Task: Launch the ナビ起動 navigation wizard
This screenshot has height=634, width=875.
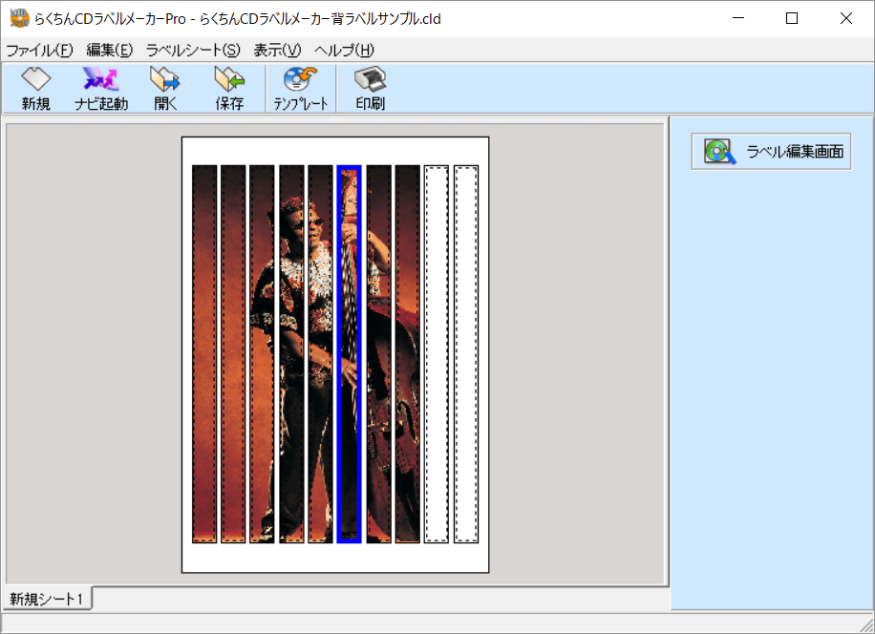Action: (x=101, y=89)
